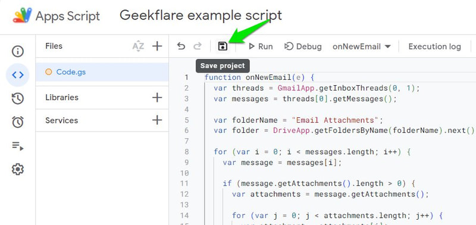Click the 'for (var i = 0' loop line

(x=312, y=152)
